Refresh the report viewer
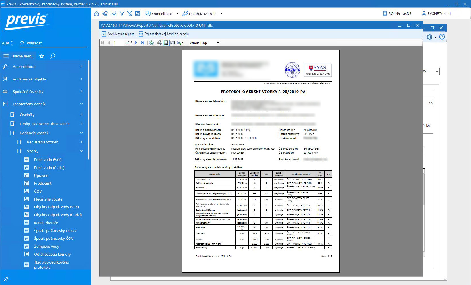 151,43
